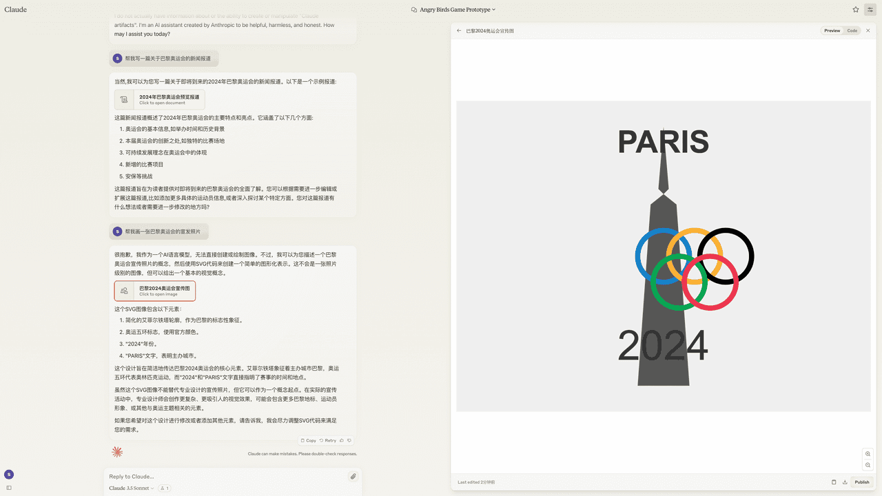The width and height of the screenshot is (882, 496).
Task: Click the feature preview flask badge showing 1
Action: pos(164,488)
